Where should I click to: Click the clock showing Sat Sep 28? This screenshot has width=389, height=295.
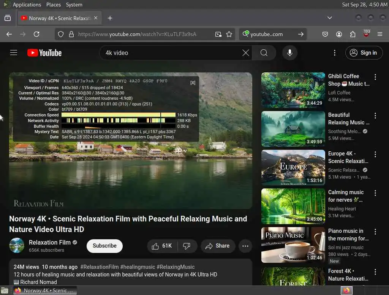coord(364,5)
